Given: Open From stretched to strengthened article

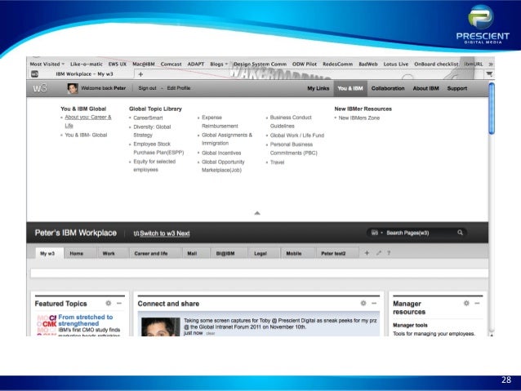Looking at the screenshot, I should 86,320.
